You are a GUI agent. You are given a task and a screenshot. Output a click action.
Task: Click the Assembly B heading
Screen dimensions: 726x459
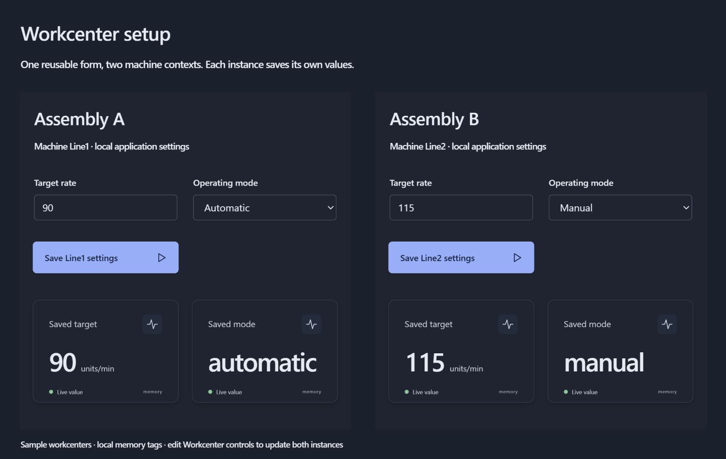(434, 119)
